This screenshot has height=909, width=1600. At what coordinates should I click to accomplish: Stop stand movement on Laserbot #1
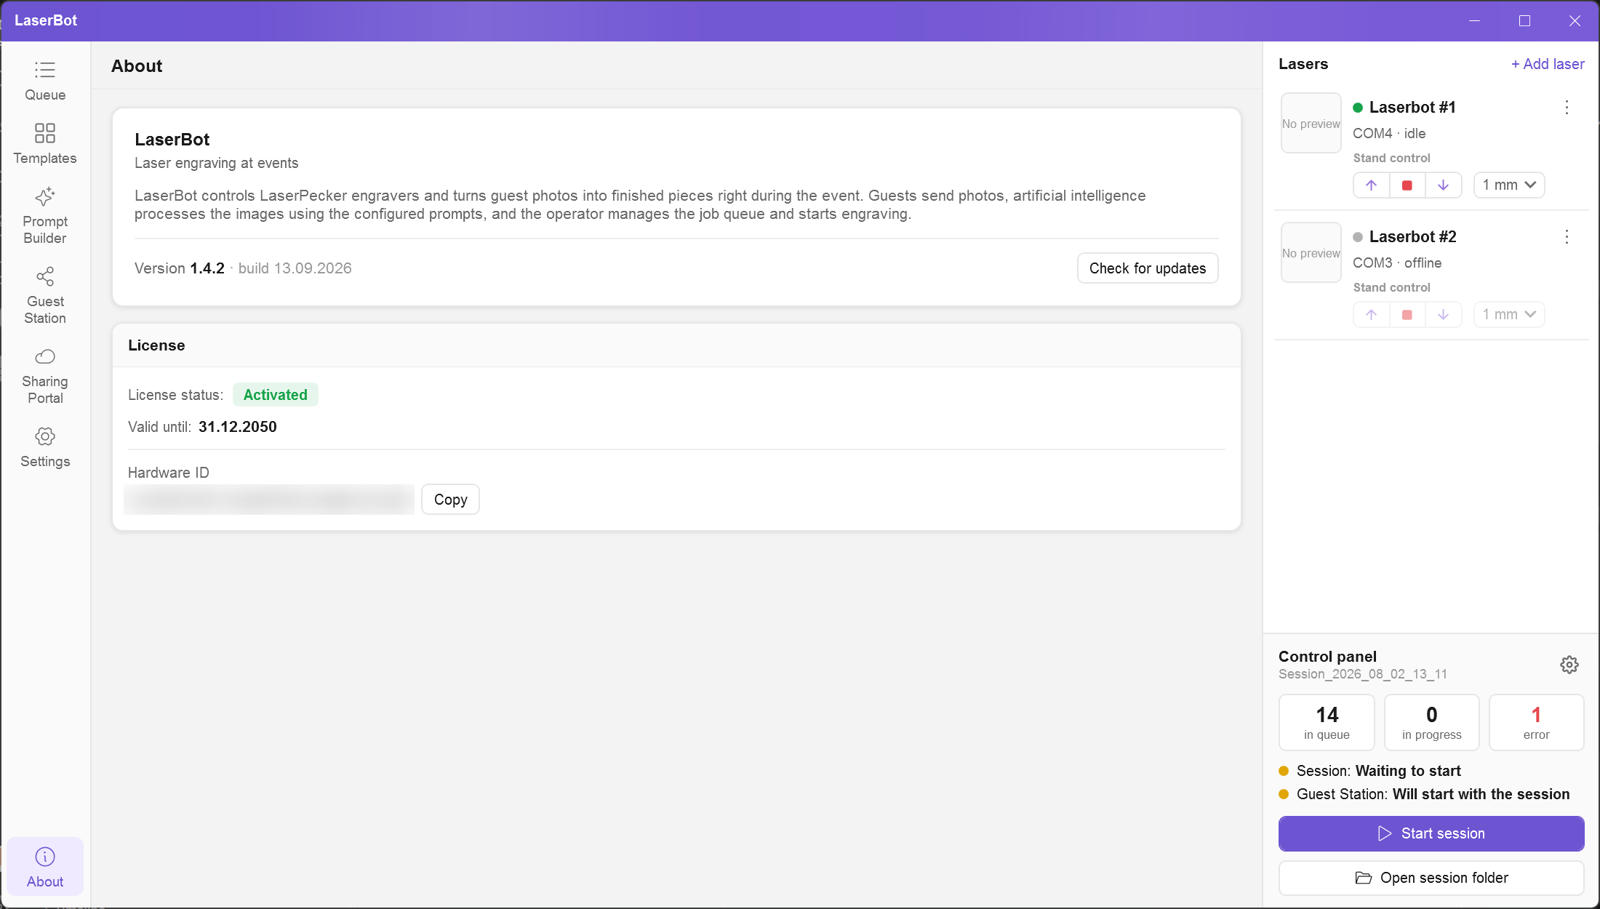tap(1407, 185)
